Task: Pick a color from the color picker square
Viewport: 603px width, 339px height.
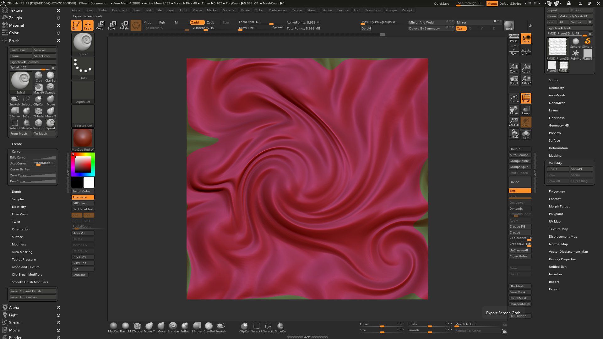Action: (x=83, y=165)
